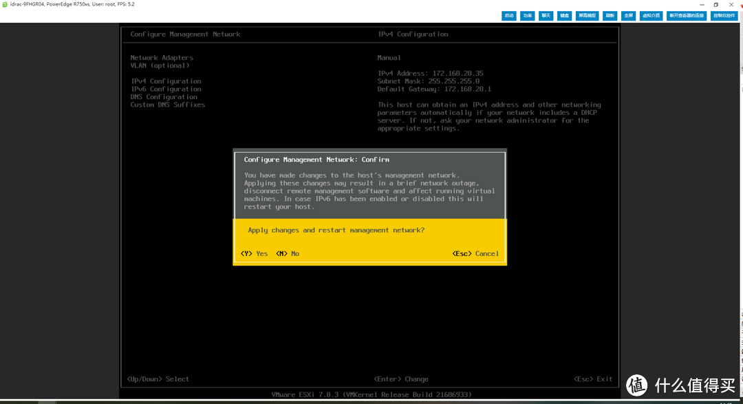Click the VMware ESXi 7.0.3 build text
The image size is (743, 404).
tap(371, 394)
